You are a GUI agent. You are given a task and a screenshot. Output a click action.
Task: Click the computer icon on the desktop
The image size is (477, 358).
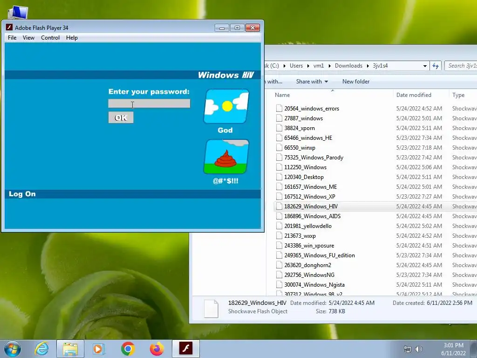pyautogui.click(x=18, y=12)
